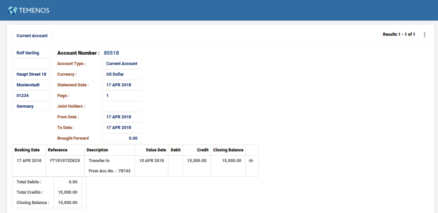Click the Closing Balance column header

[x=228, y=150]
